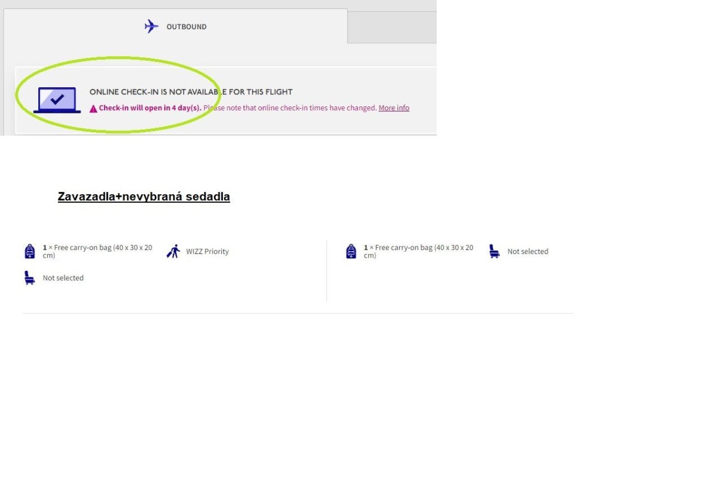
Task: Click the 'online check-in times have changed' note
Action: [290, 108]
